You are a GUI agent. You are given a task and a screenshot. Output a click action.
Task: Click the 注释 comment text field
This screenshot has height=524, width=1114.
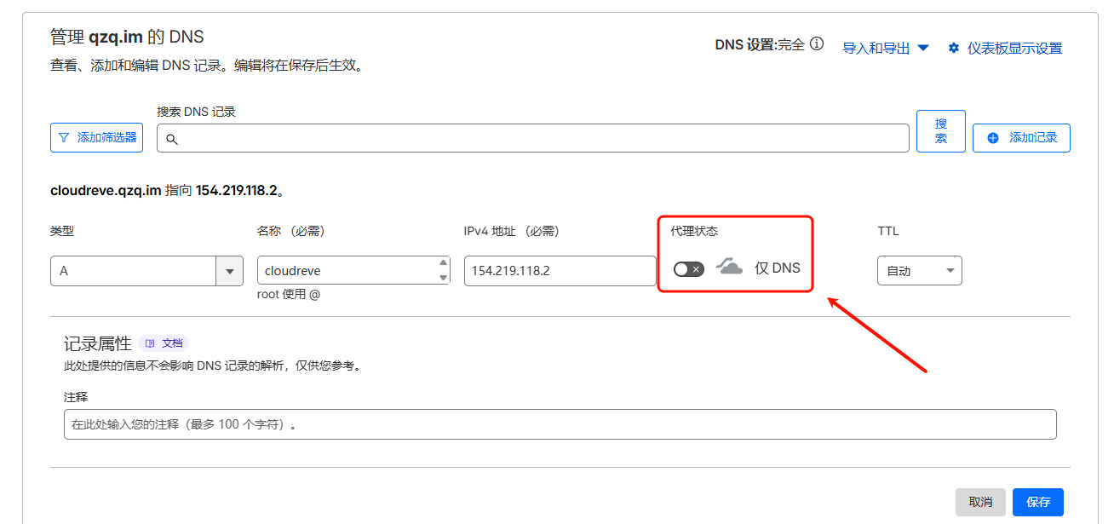click(x=560, y=424)
